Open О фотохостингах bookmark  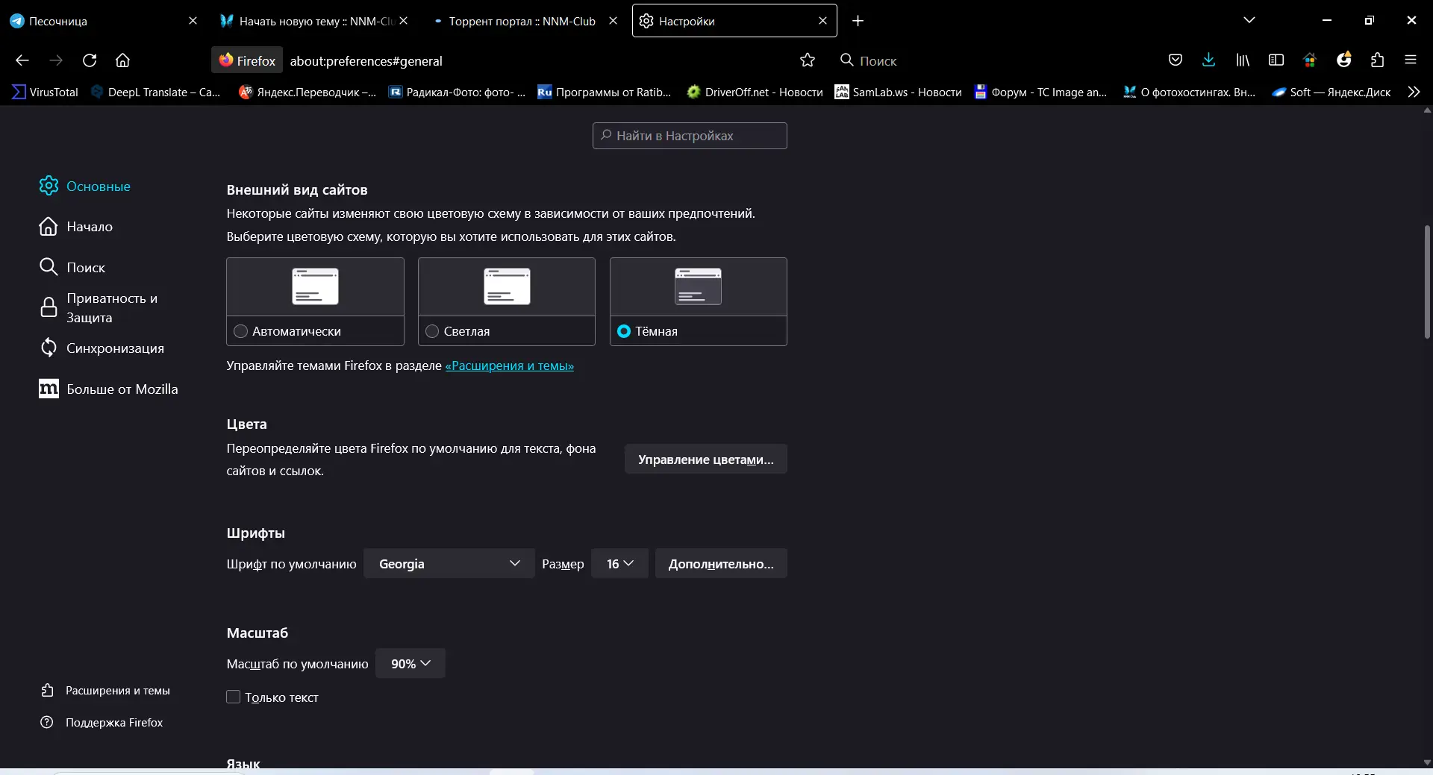click(x=1190, y=92)
